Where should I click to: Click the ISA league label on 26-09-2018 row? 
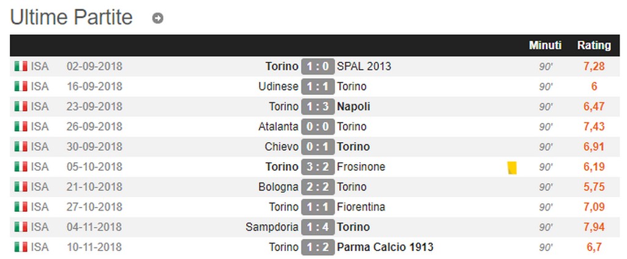pyautogui.click(x=40, y=127)
